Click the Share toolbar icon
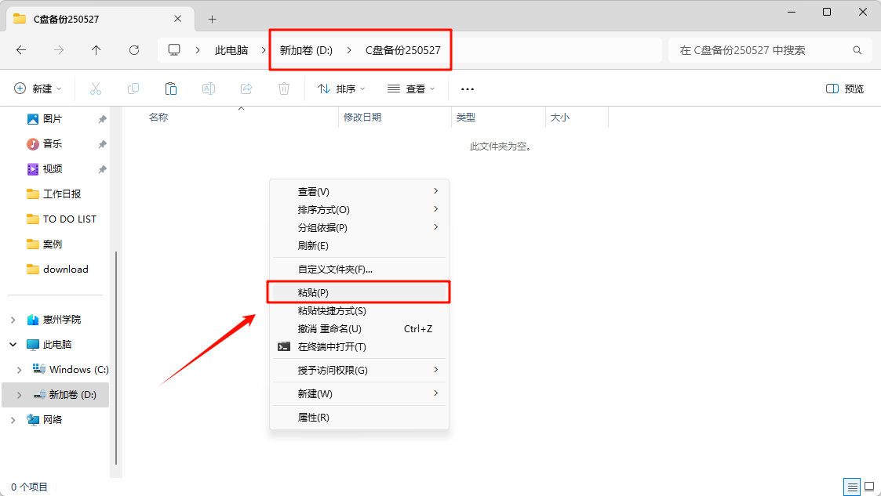Image resolution: width=881 pixels, height=496 pixels. pyautogui.click(x=246, y=89)
